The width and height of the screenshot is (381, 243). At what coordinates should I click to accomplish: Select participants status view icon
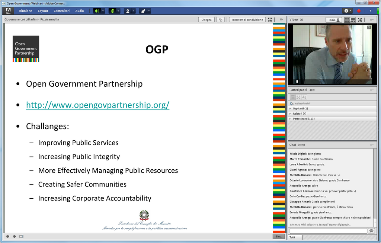click(304, 97)
